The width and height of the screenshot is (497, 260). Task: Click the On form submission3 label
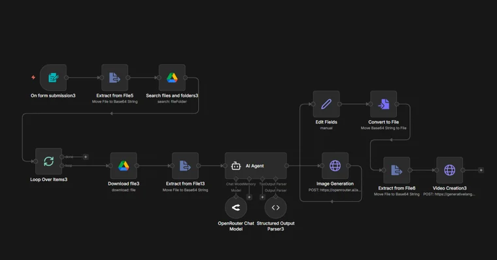click(x=53, y=95)
